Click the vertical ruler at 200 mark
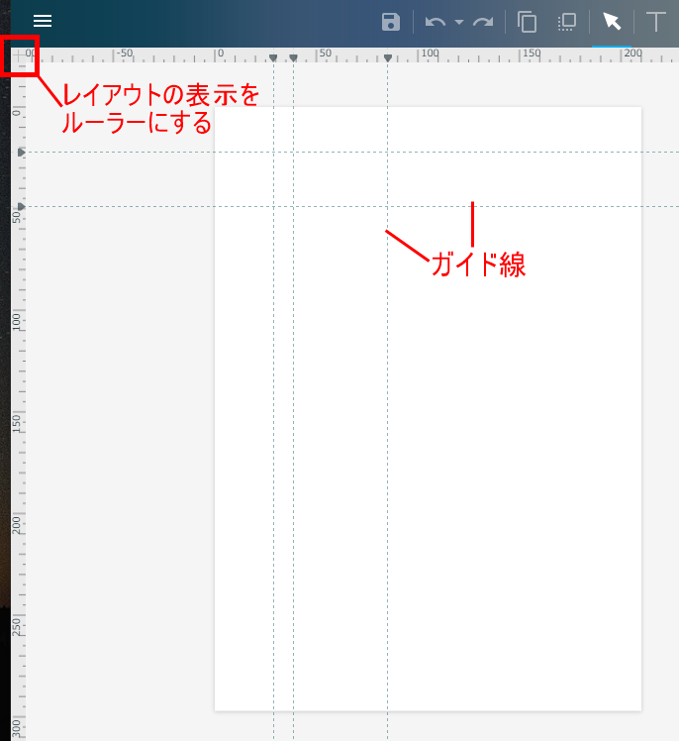The width and height of the screenshot is (679, 741). click(18, 524)
